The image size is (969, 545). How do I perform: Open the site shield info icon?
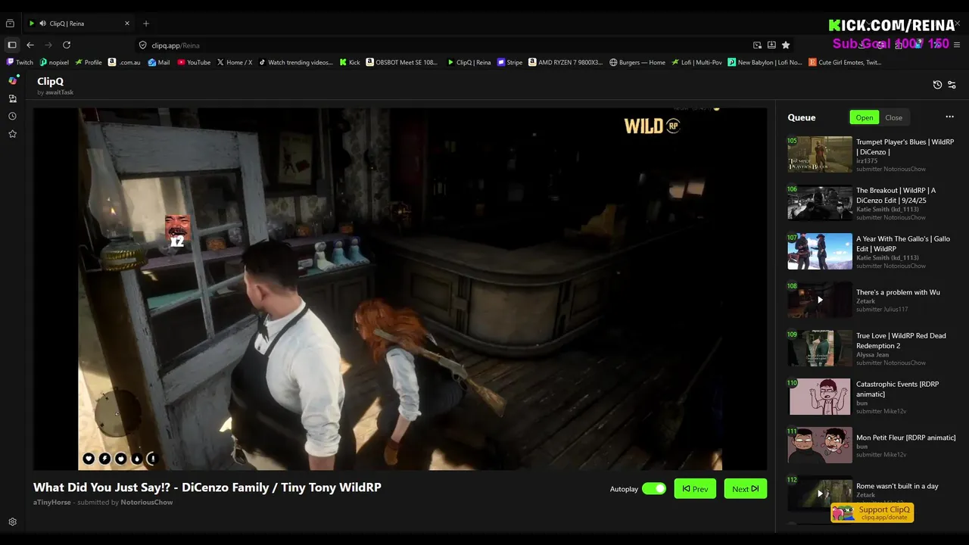pos(142,45)
